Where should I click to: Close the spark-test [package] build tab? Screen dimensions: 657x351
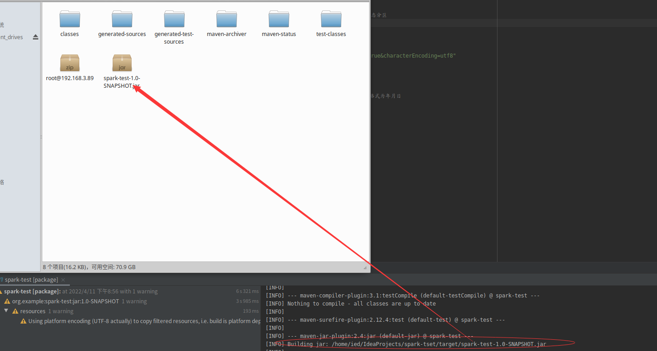[63, 280]
